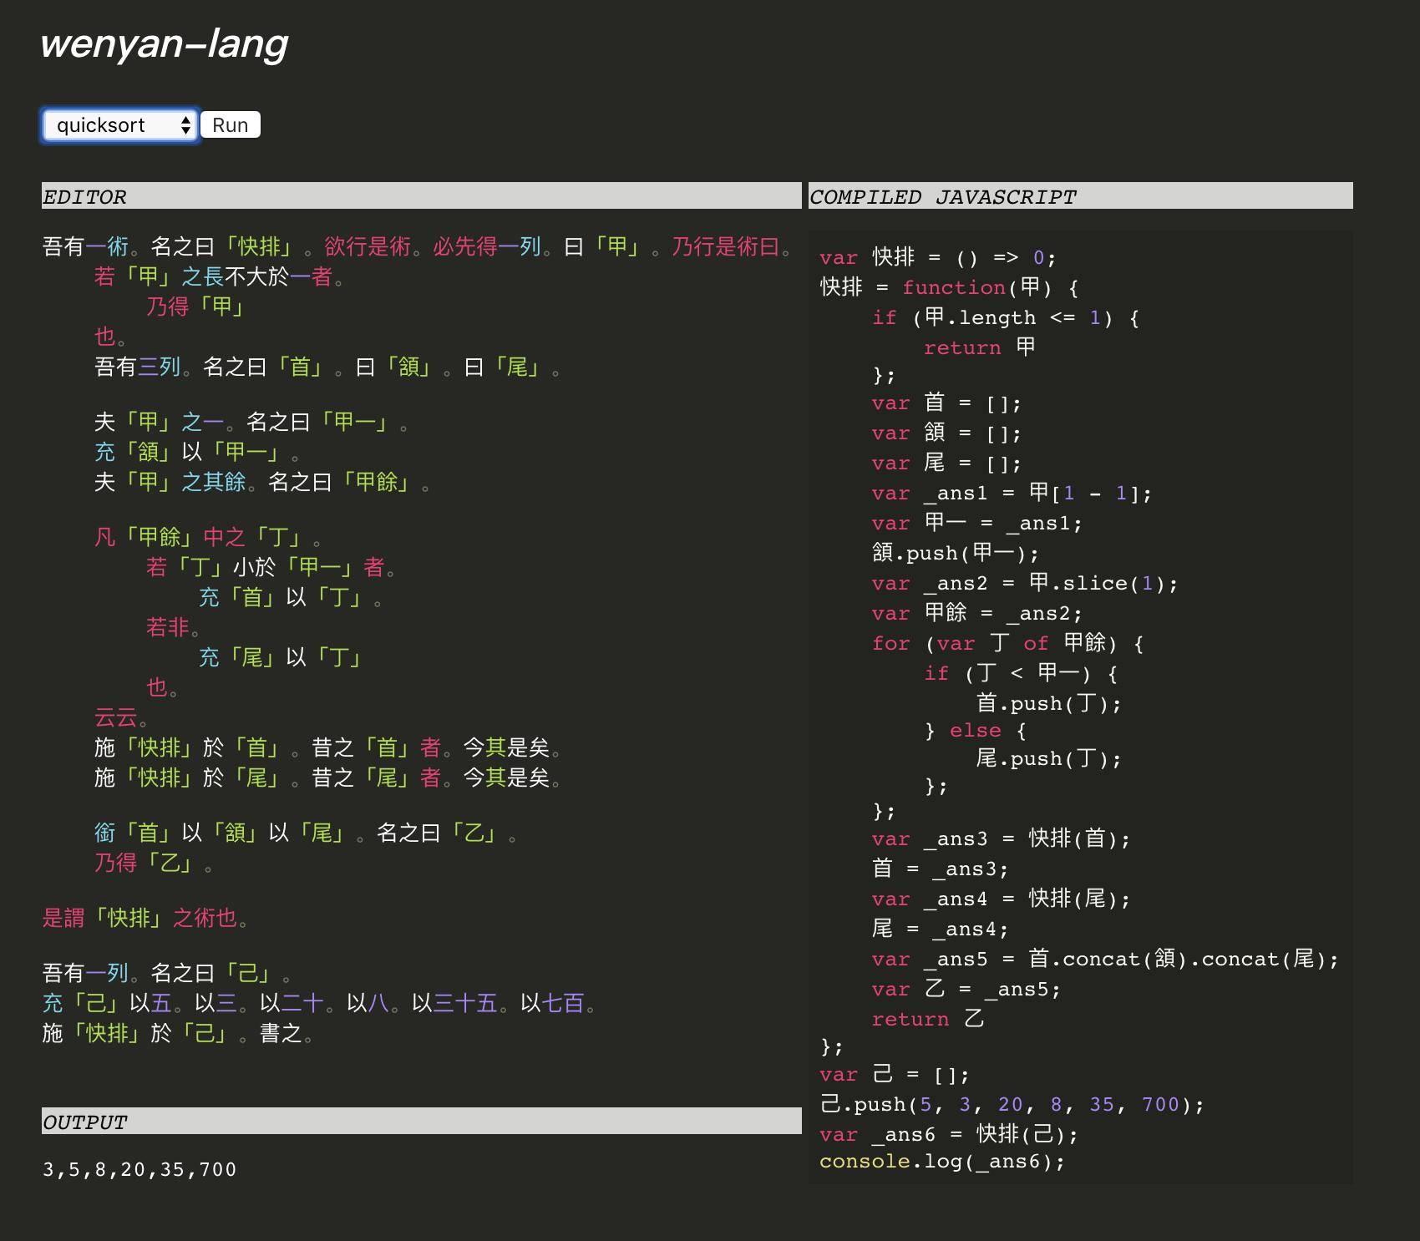The height and width of the screenshot is (1241, 1420).
Task: Click editor line 若「丁」小於「甲一」者
Action: click(271, 567)
